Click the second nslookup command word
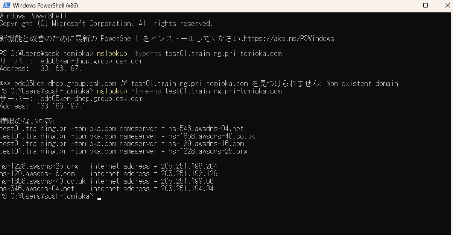Screen dimensions: 453x235 [x=112, y=91]
